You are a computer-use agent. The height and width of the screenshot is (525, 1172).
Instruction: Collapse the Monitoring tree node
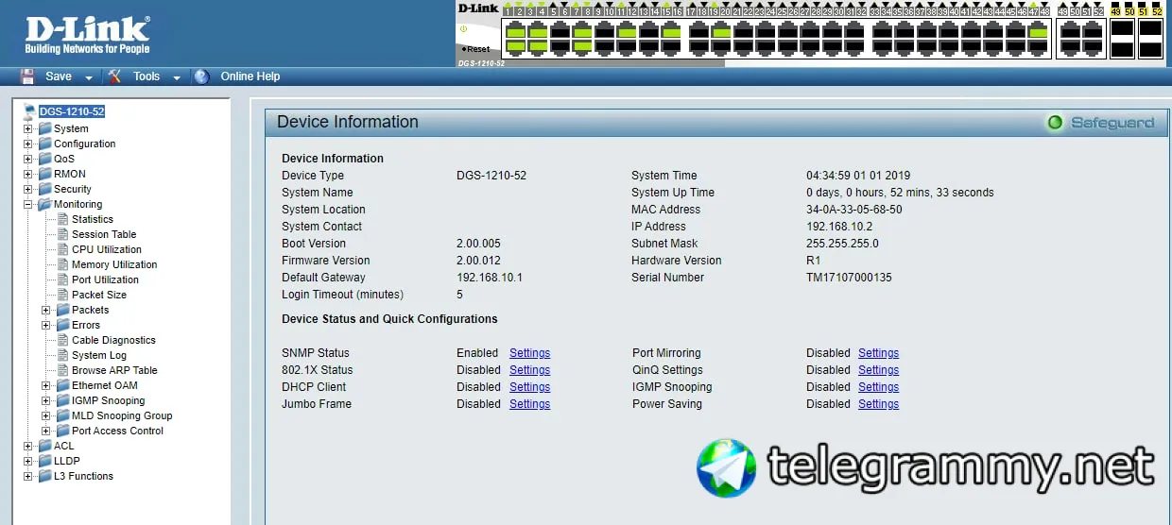point(28,204)
